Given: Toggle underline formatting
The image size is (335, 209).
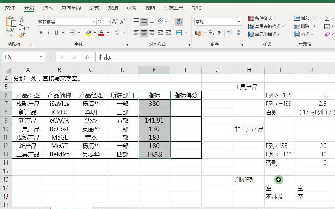Looking at the screenshot, I should (x=56, y=32).
